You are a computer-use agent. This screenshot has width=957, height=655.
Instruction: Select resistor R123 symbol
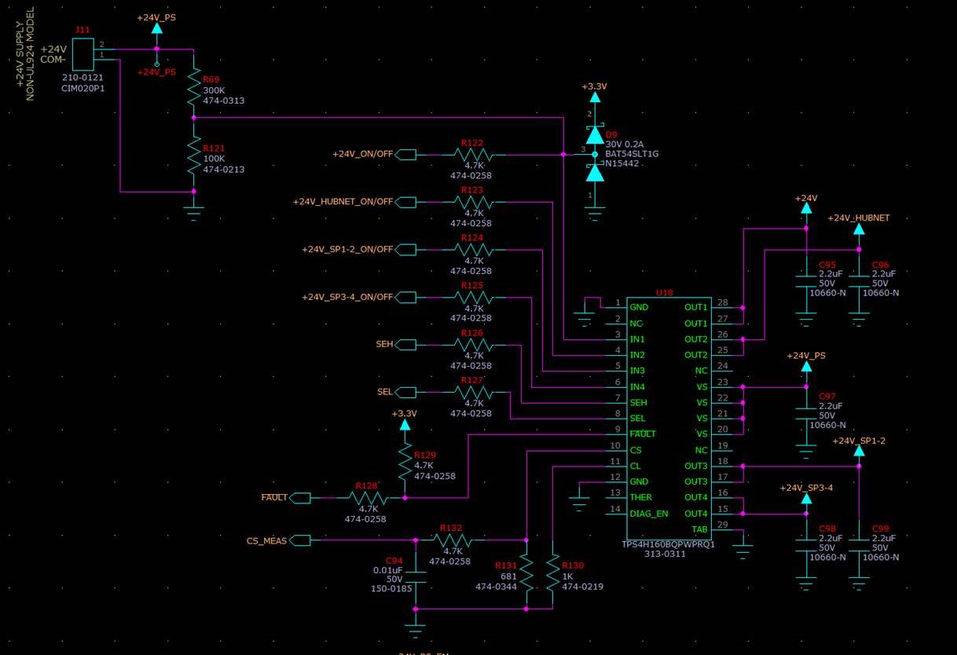(x=475, y=202)
